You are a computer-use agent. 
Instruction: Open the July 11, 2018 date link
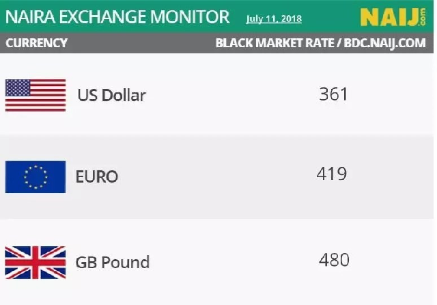274,18
